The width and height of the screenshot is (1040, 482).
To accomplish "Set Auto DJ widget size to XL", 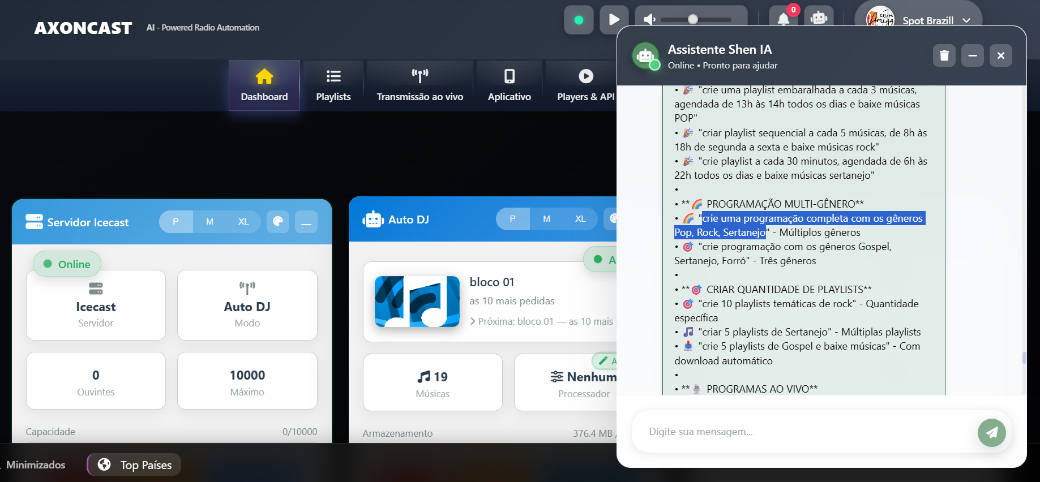I will (x=580, y=219).
